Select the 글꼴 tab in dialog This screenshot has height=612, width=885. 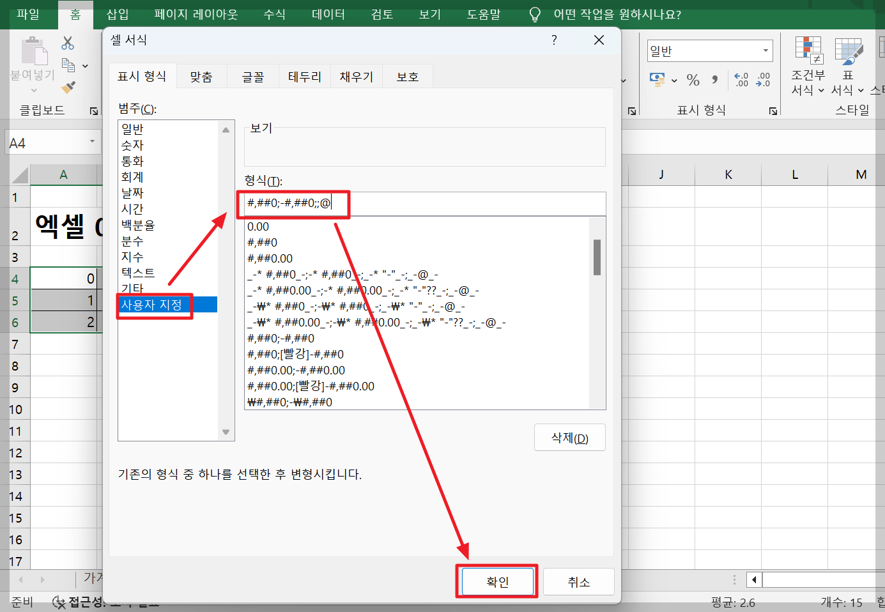253,77
